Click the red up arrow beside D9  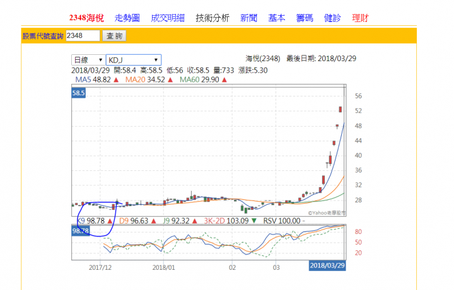(154, 221)
